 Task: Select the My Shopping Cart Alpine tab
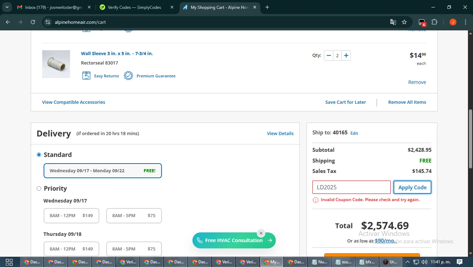(219, 7)
